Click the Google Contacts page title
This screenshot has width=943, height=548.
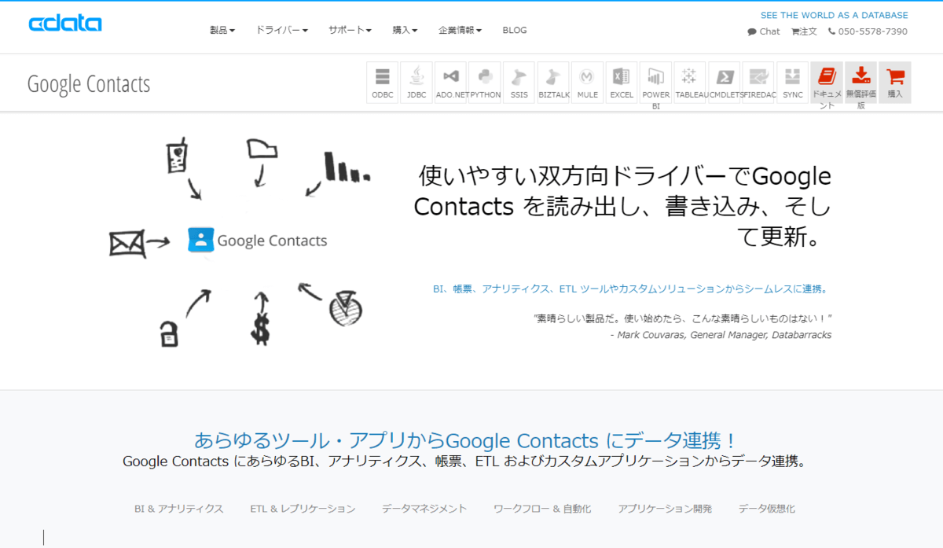89,84
